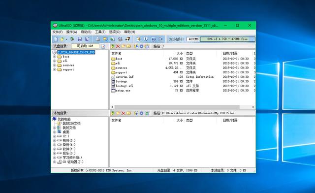This screenshot has height=193, width=315.
Task: Click the Save floppy-disk toolbar icon
Action: (x=80, y=39)
